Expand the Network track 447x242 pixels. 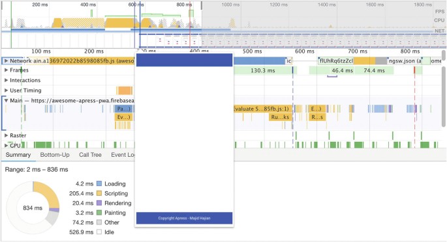click(x=6, y=60)
